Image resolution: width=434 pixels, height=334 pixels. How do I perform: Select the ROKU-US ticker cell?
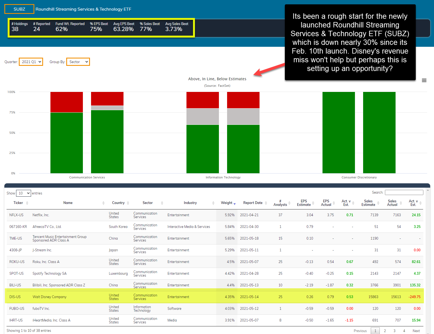click(x=17, y=262)
